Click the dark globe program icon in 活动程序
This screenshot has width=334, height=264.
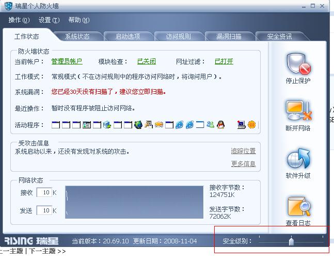tap(138, 125)
